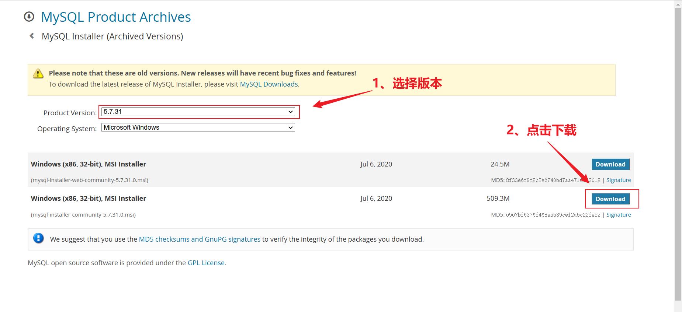The height and width of the screenshot is (312, 682).
Task: Click the yellow warning triangle icon
Action: (x=38, y=73)
